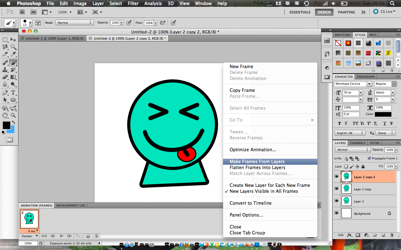Open the font size dropdown arrow

361,92
